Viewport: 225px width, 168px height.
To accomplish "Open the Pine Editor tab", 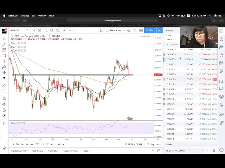I will [x=53, y=151].
